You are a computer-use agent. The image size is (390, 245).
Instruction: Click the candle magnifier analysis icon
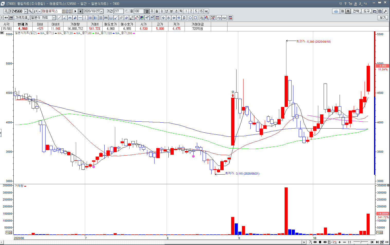[207, 18]
